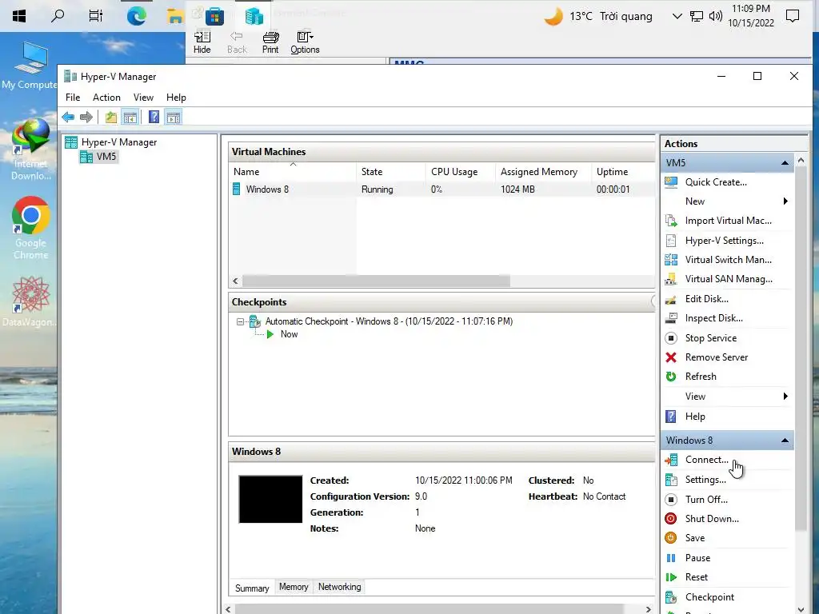Click Remove Server red X action
The width and height of the screenshot is (819, 614).
tap(671, 357)
